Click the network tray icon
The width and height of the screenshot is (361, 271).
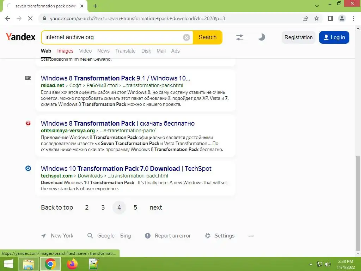click(x=319, y=264)
